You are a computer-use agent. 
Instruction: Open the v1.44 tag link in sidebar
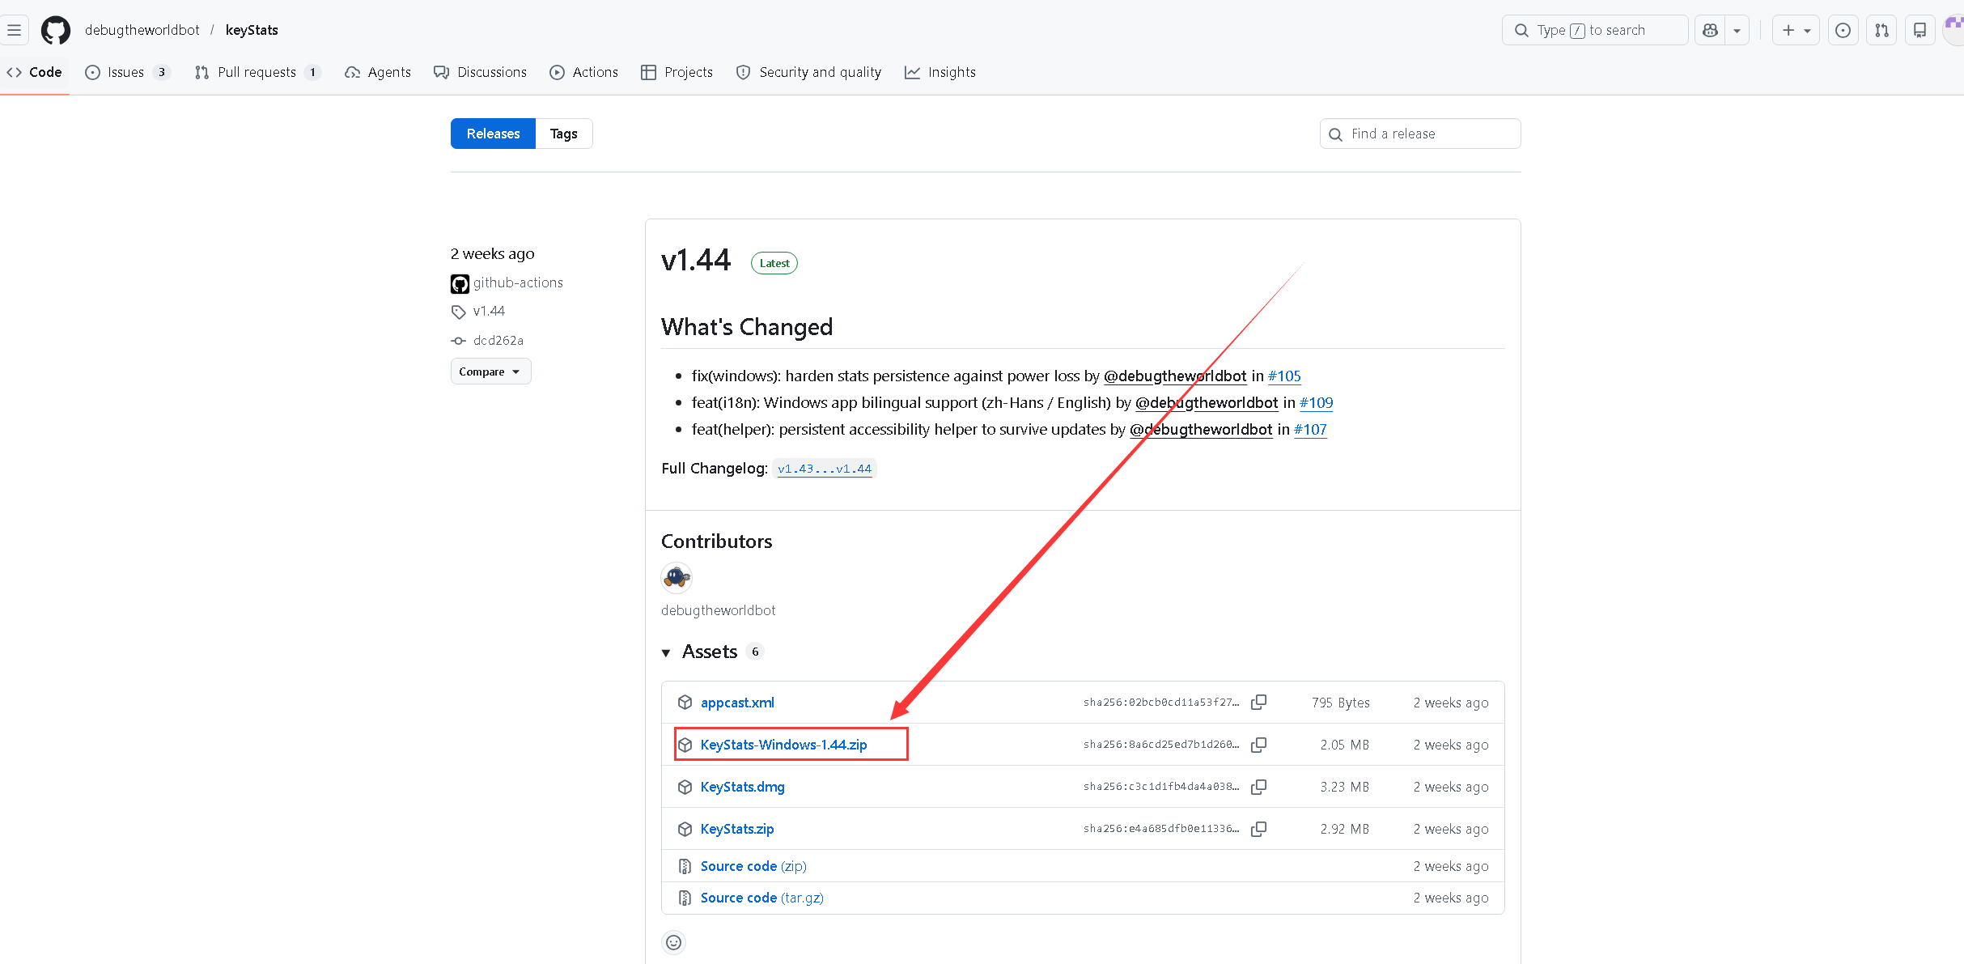(x=489, y=311)
